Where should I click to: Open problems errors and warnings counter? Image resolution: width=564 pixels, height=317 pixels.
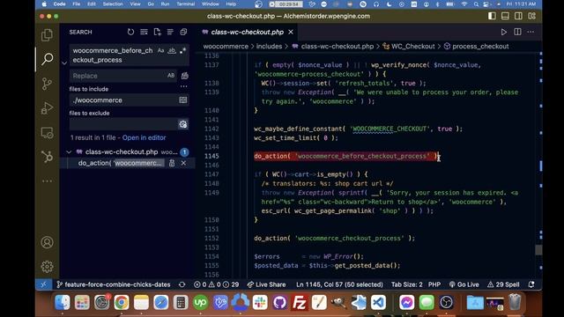coord(216,284)
